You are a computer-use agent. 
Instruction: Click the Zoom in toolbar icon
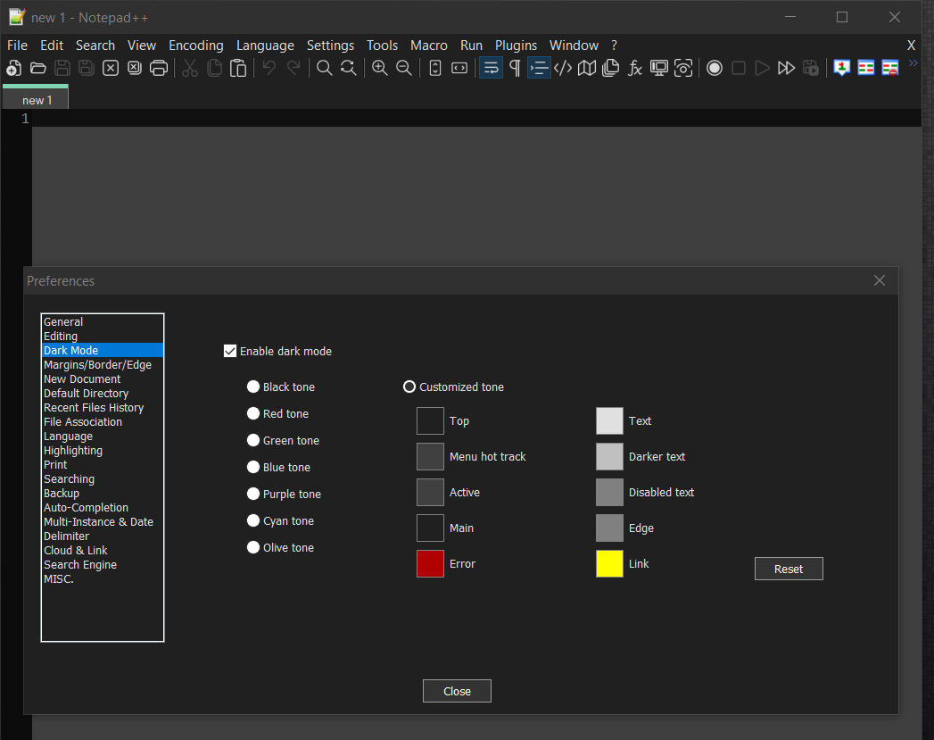(380, 69)
